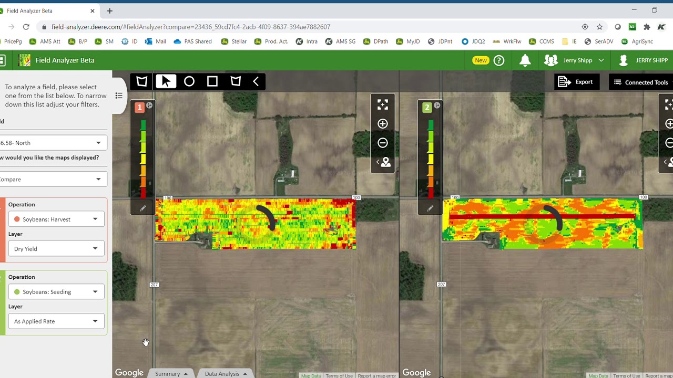Viewport: 673px width, 378px height.
Task: Select the circle selection tool
Action: click(189, 81)
